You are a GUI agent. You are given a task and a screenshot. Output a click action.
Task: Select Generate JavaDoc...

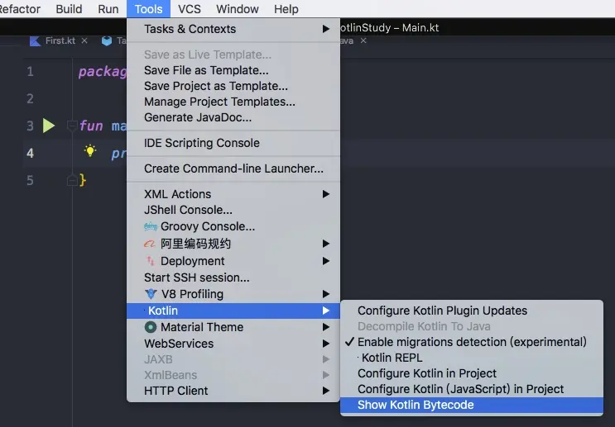233,117
